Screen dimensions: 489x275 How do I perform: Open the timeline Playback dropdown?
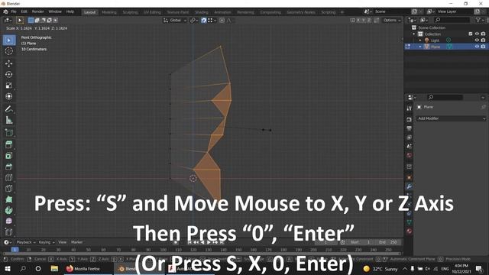(26, 242)
